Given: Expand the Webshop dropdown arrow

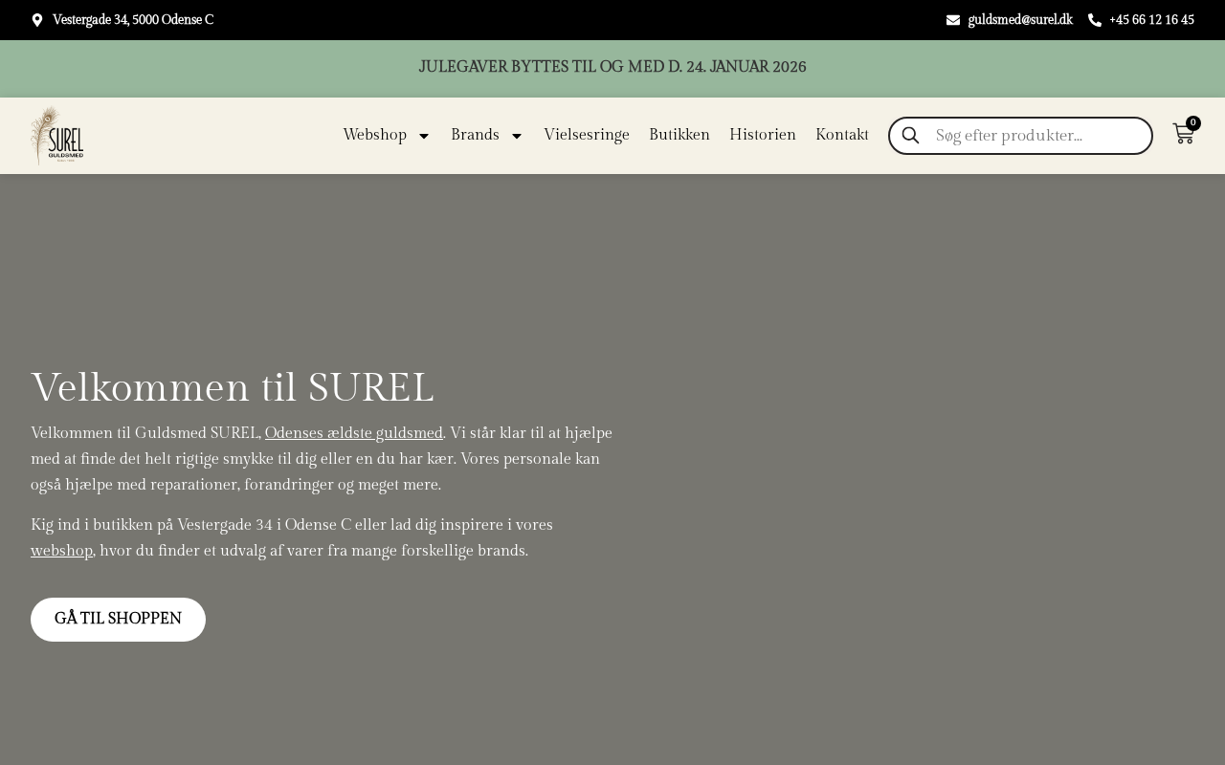Looking at the screenshot, I should [424, 136].
